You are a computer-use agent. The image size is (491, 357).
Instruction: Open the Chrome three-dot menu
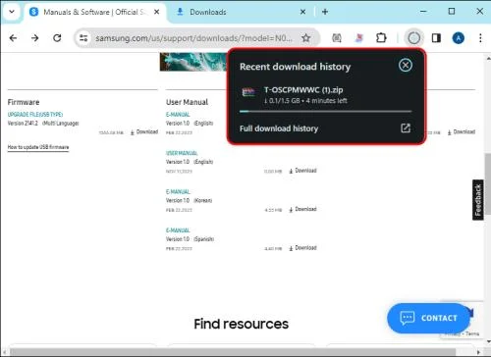(480, 38)
